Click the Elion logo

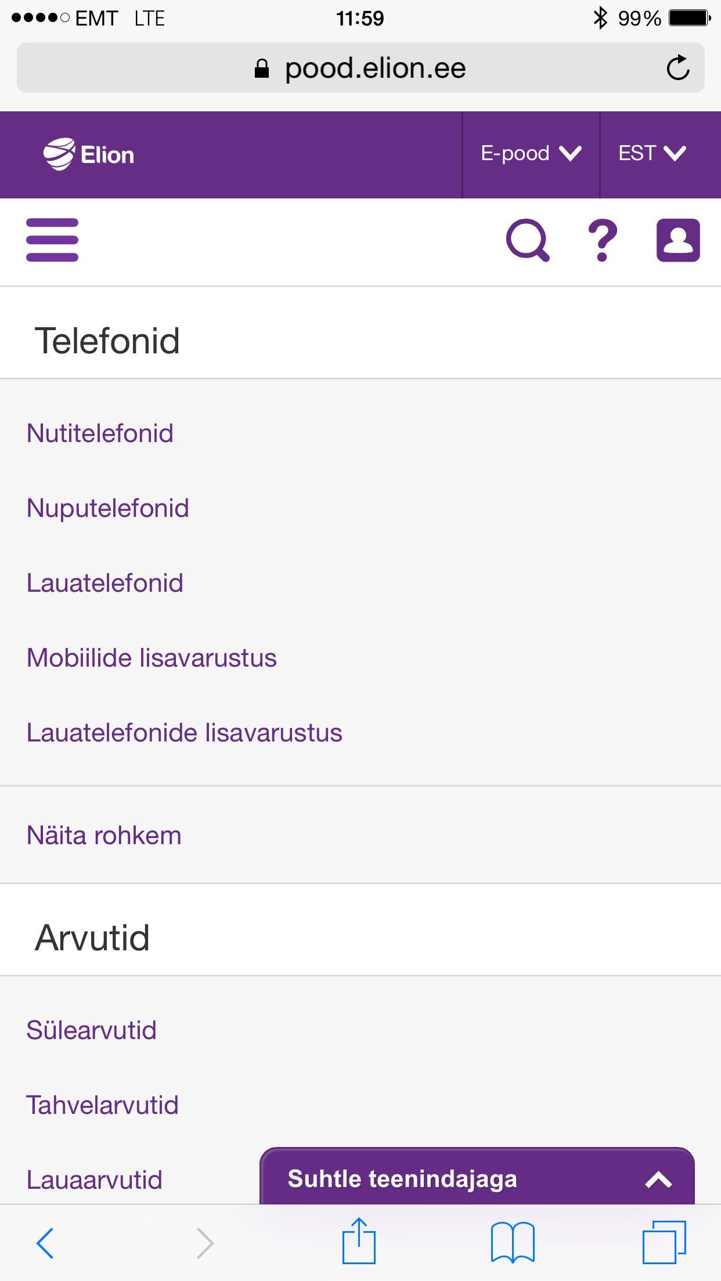pos(89,154)
